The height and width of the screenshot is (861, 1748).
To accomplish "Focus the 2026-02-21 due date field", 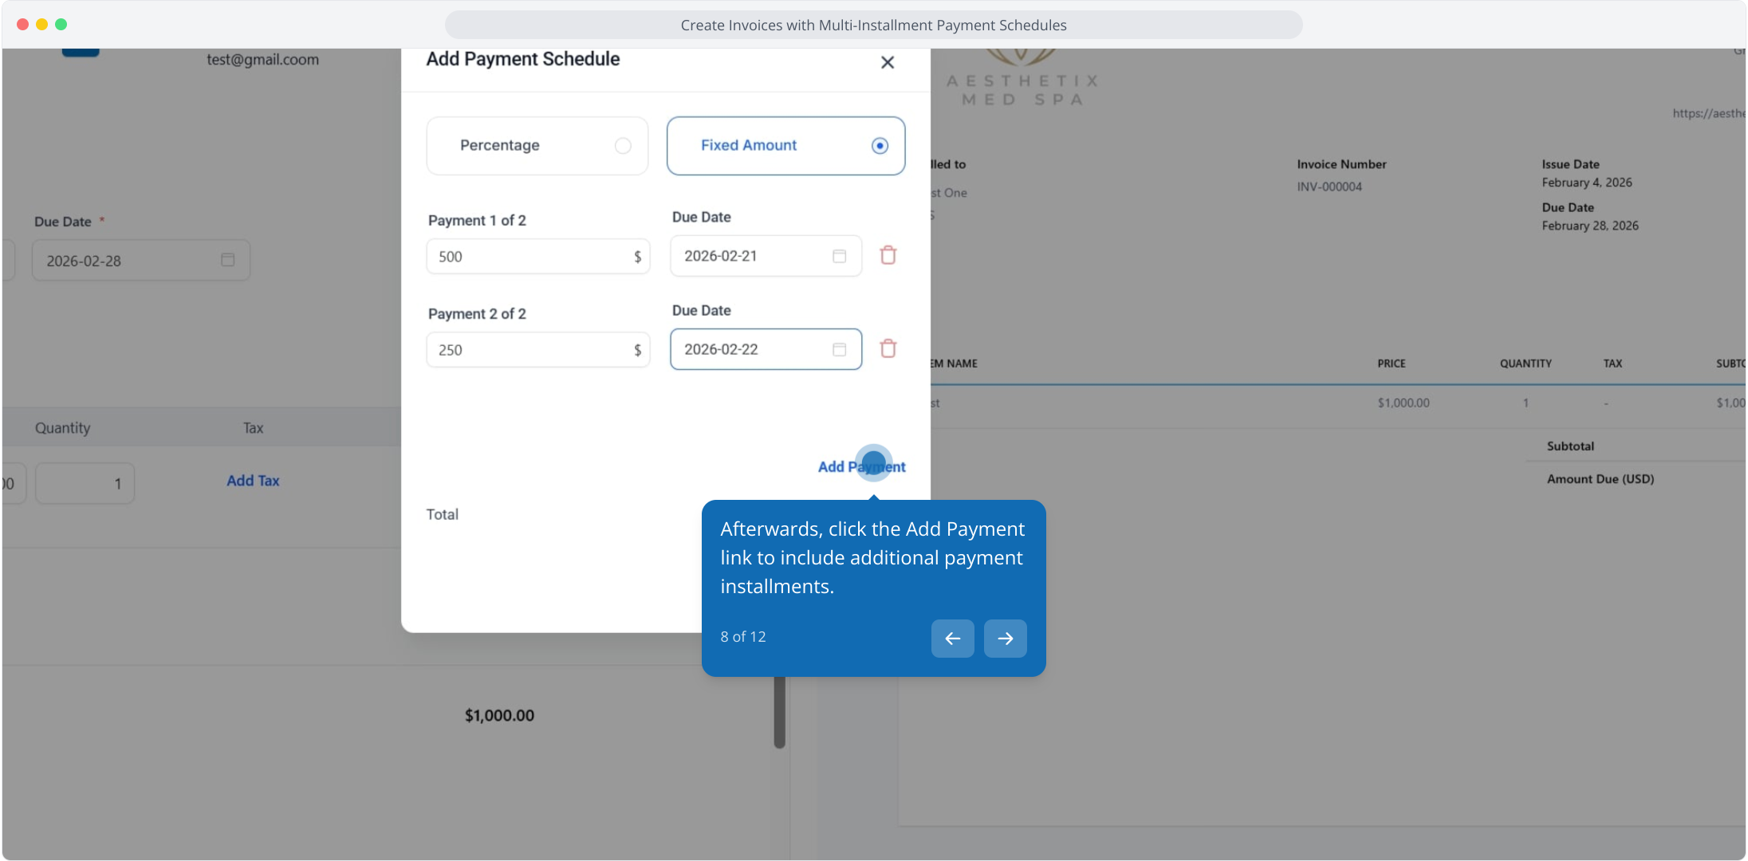I will tap(750, 256).
